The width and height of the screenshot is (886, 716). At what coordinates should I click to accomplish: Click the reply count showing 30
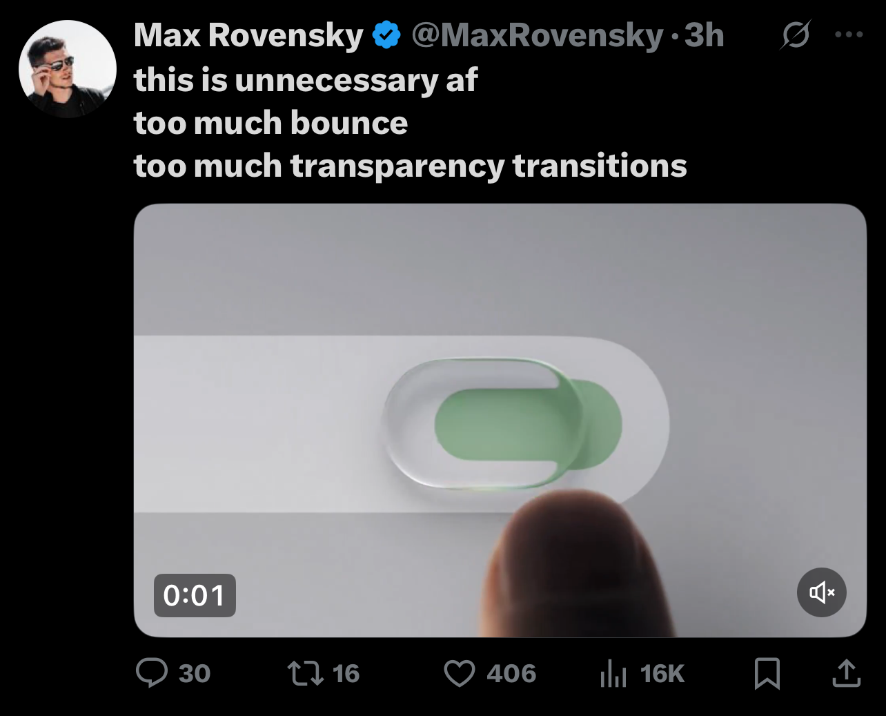tap(195, 673)
